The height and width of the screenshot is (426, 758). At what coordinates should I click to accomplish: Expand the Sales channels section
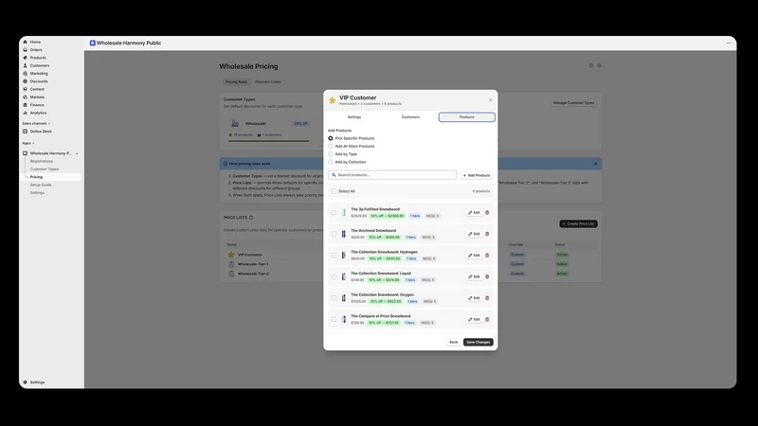pos(36,124)
